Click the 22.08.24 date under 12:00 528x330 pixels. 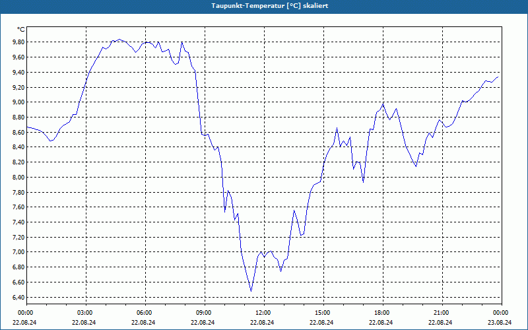coord(262,322)
